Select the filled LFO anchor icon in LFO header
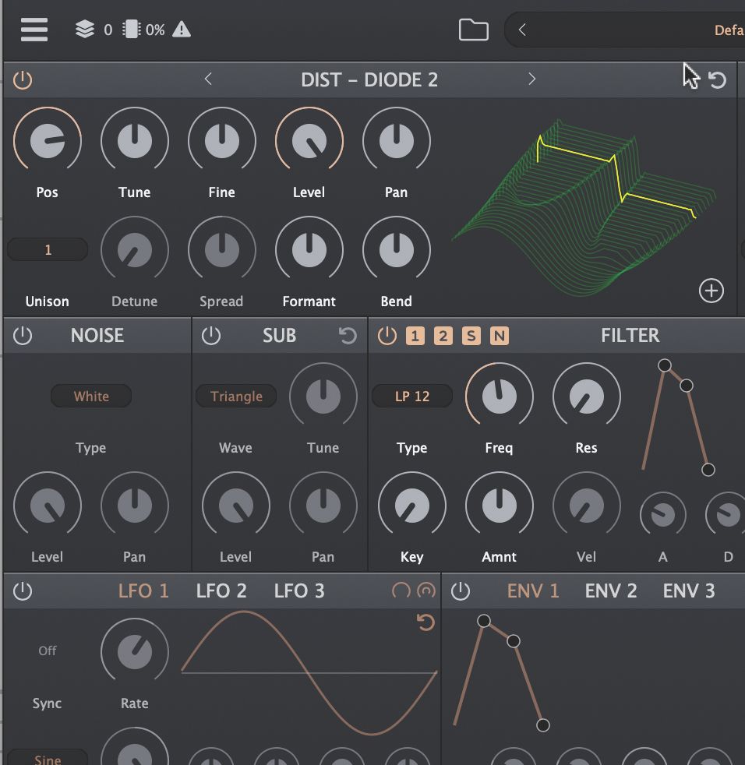The width and height of the screenshot is (745, 765). click(425, 591)
